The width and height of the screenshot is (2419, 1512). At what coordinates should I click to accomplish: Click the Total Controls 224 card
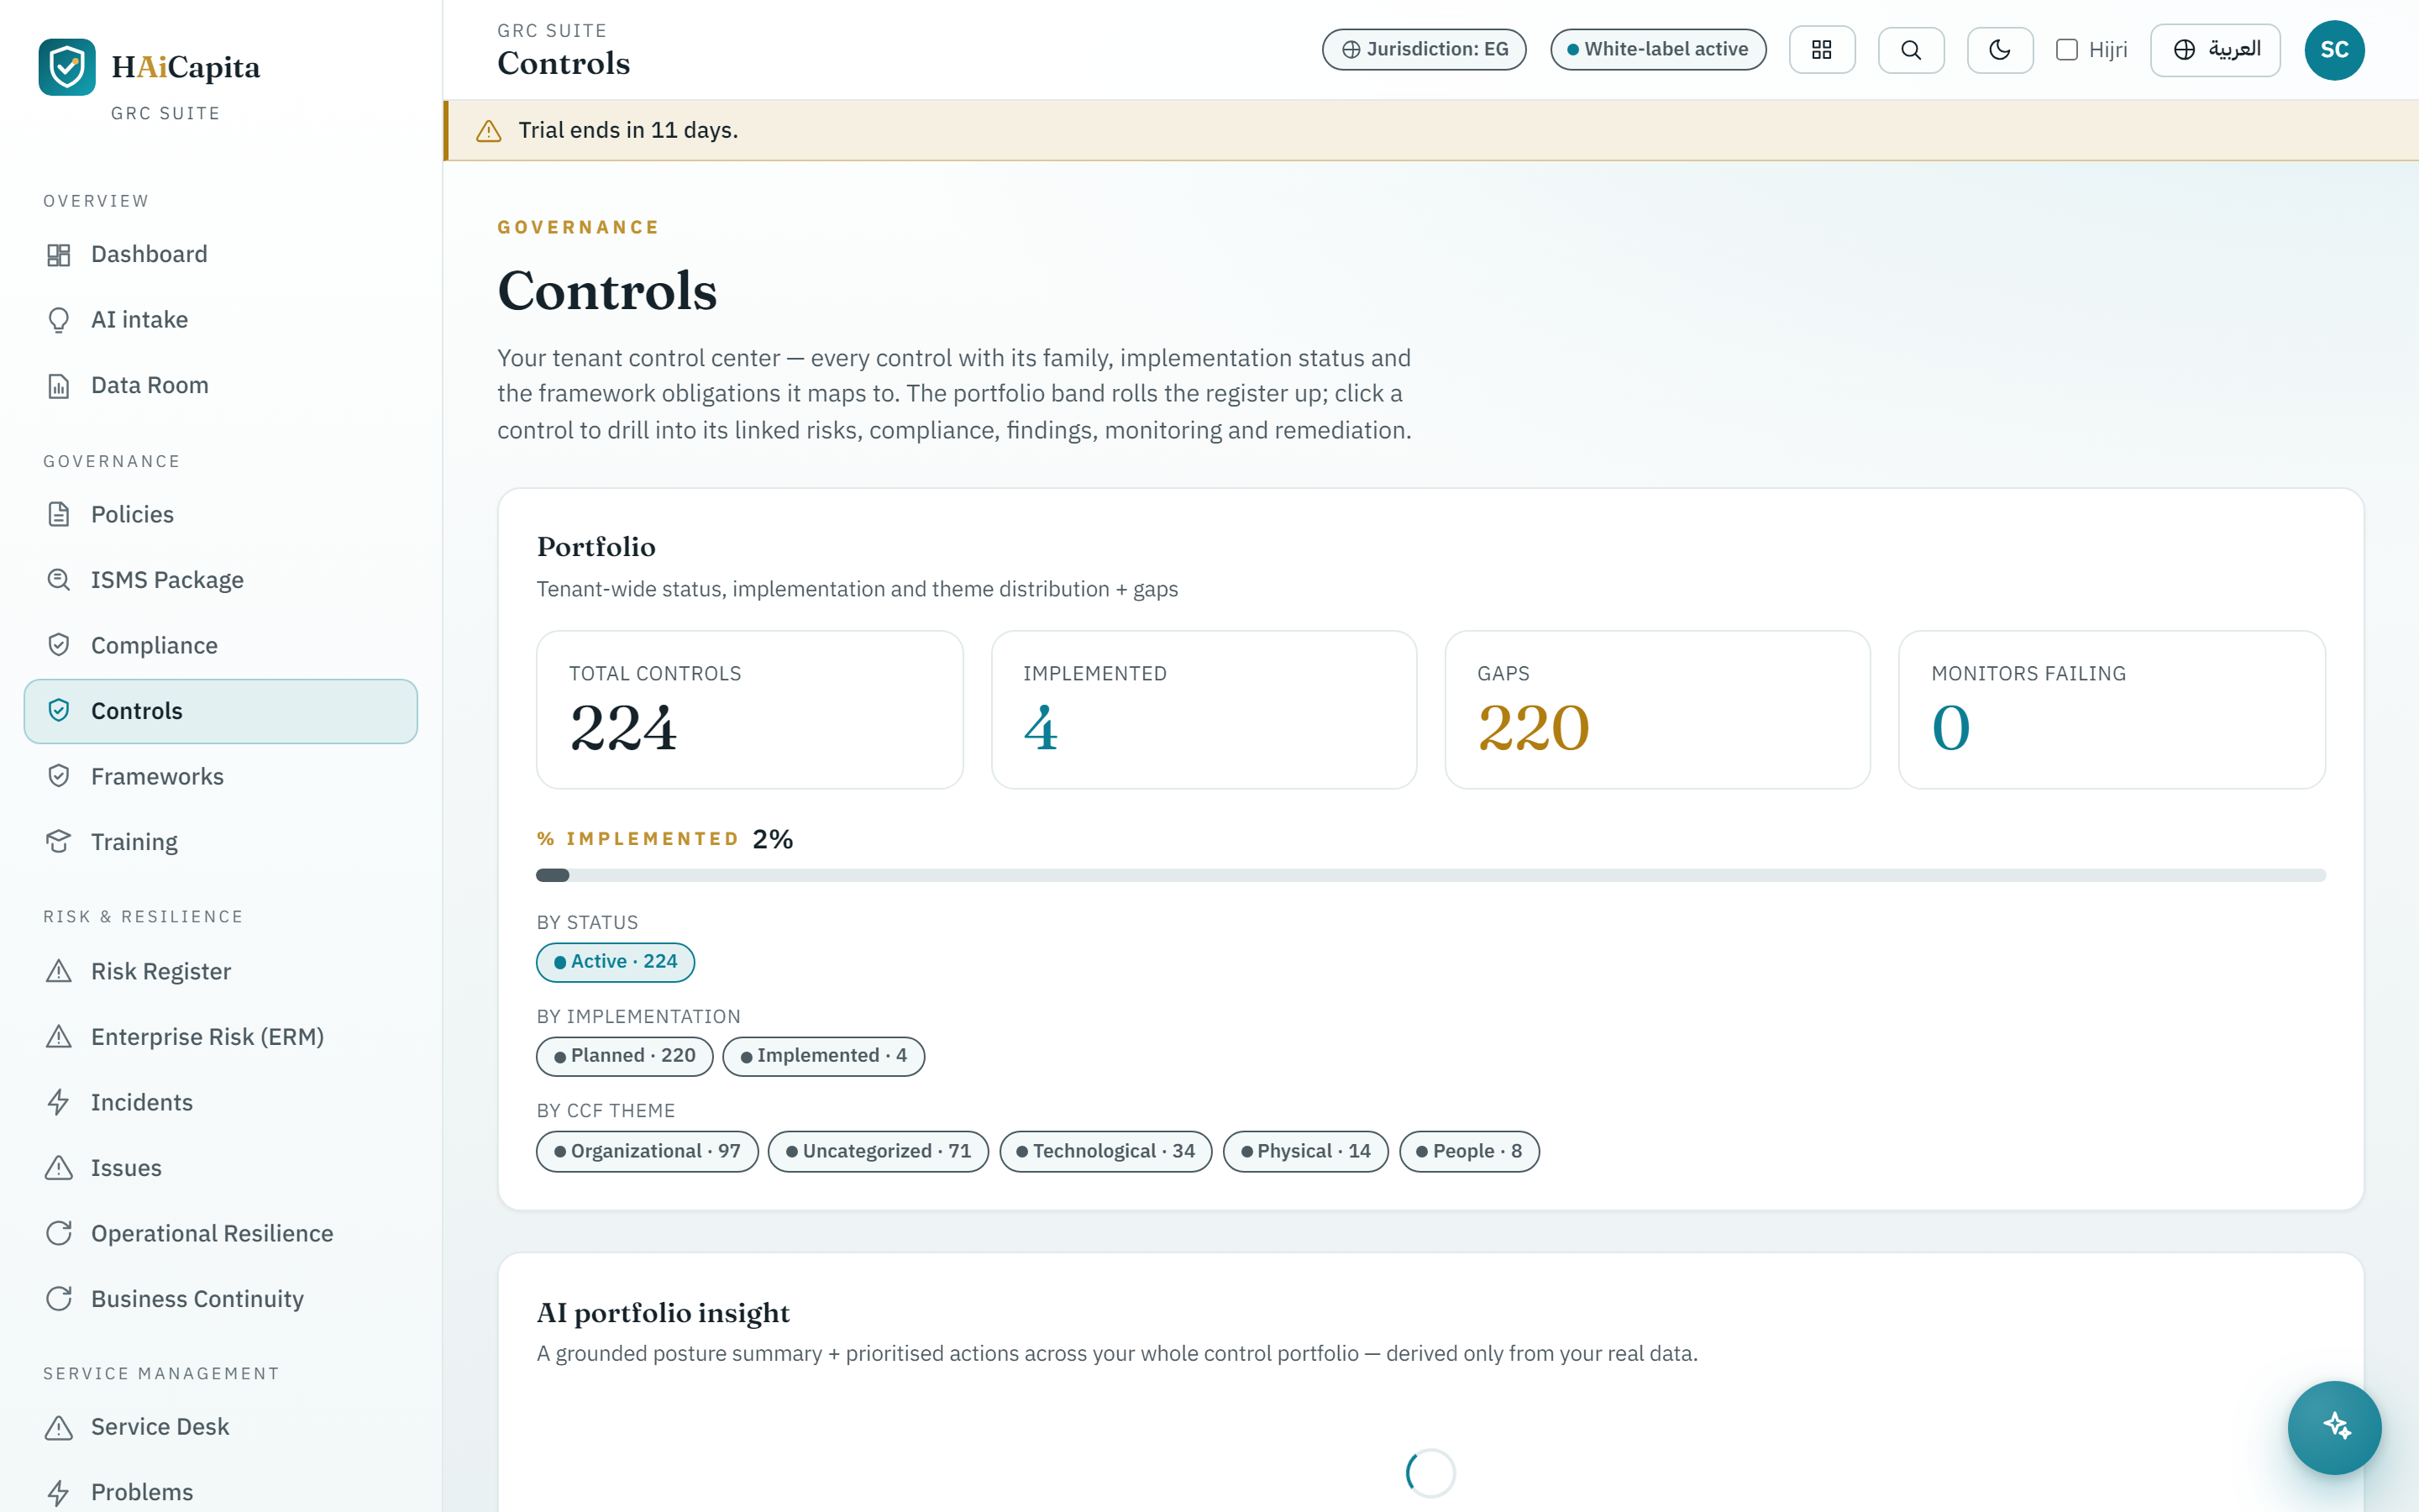(x=750, y=710)
